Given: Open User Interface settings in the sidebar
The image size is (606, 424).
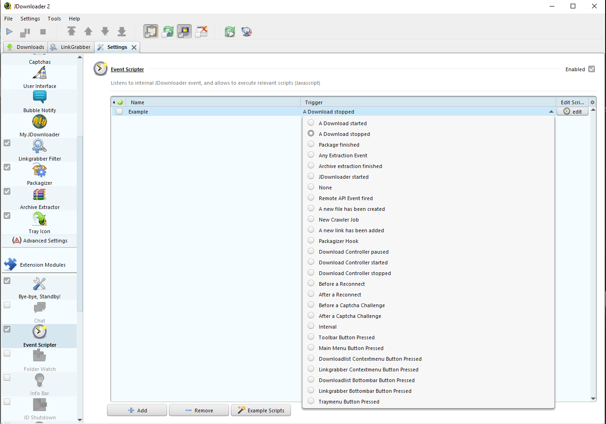Looking at the screenshot, I should coord(40,77).
